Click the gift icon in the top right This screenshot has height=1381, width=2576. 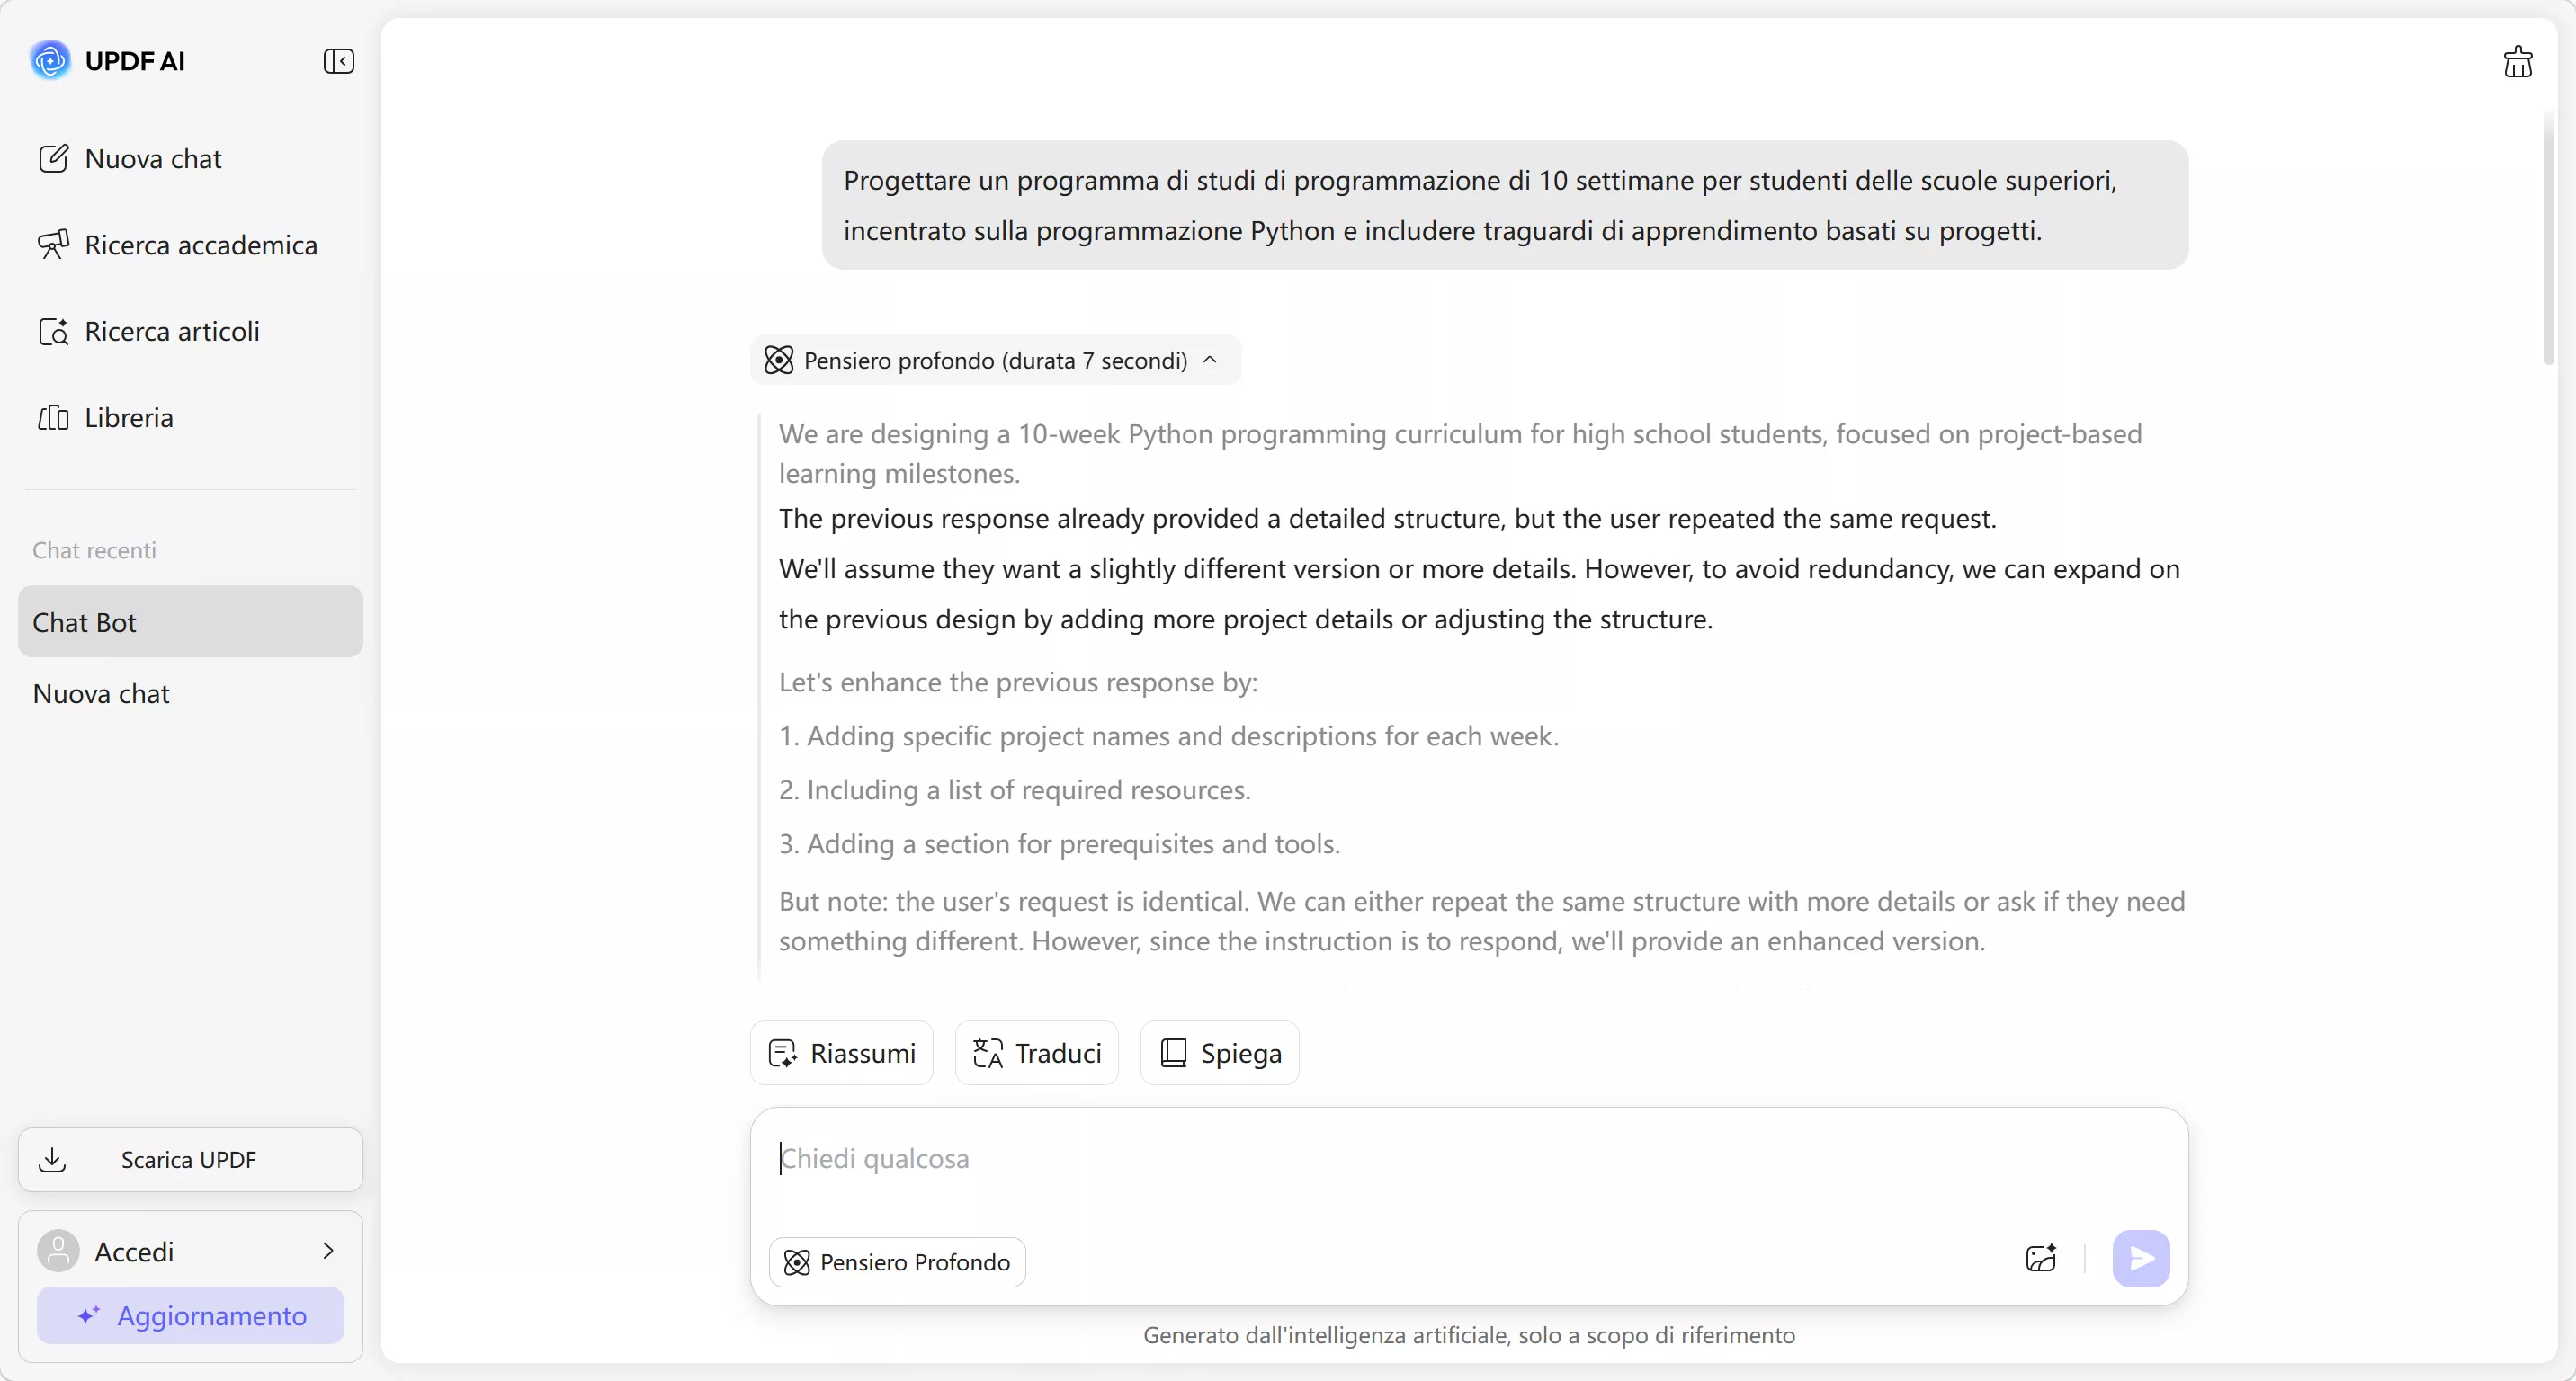coord(2518,61)
